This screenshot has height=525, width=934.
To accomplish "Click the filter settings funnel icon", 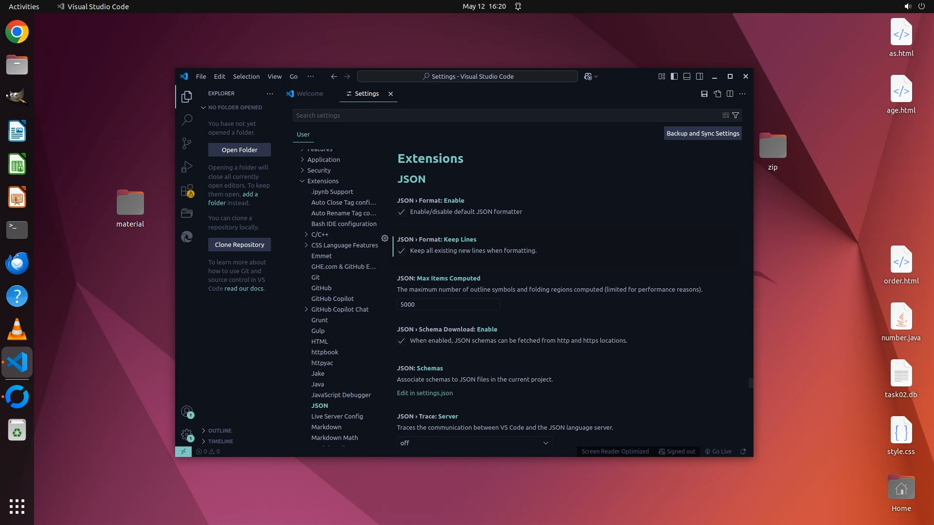I will click(736, 116).
